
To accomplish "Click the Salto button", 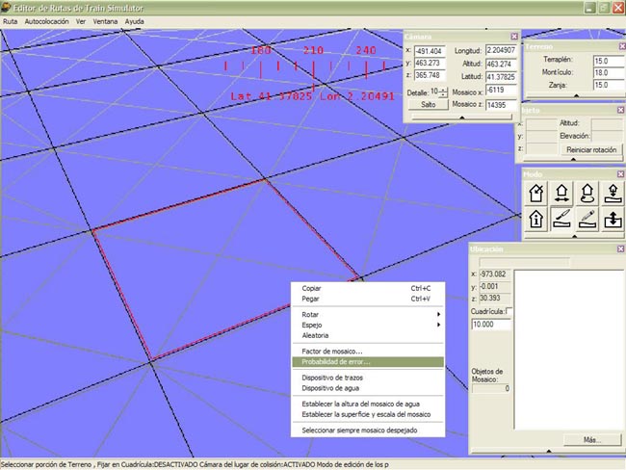I will click(x=428, y=104).
